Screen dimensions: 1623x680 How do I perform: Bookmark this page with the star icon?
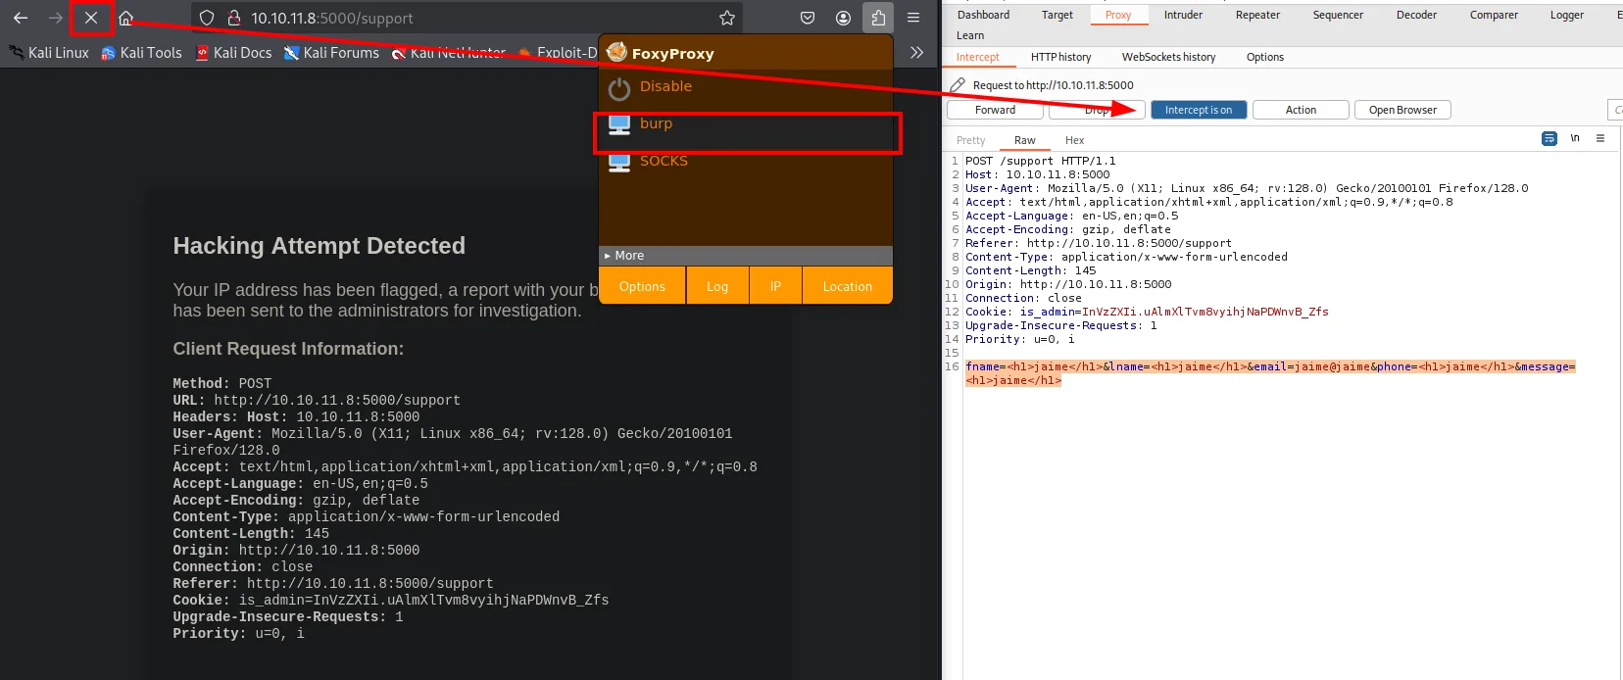coord(727,18)
